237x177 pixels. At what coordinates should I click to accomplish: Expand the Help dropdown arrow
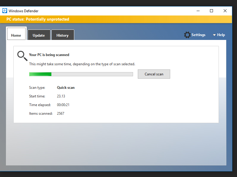click(x=214, y=35)
